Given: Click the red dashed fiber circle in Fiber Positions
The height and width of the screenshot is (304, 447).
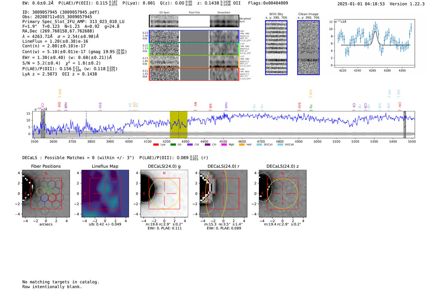Looking at the screenshot, I should tap(52, 198).
